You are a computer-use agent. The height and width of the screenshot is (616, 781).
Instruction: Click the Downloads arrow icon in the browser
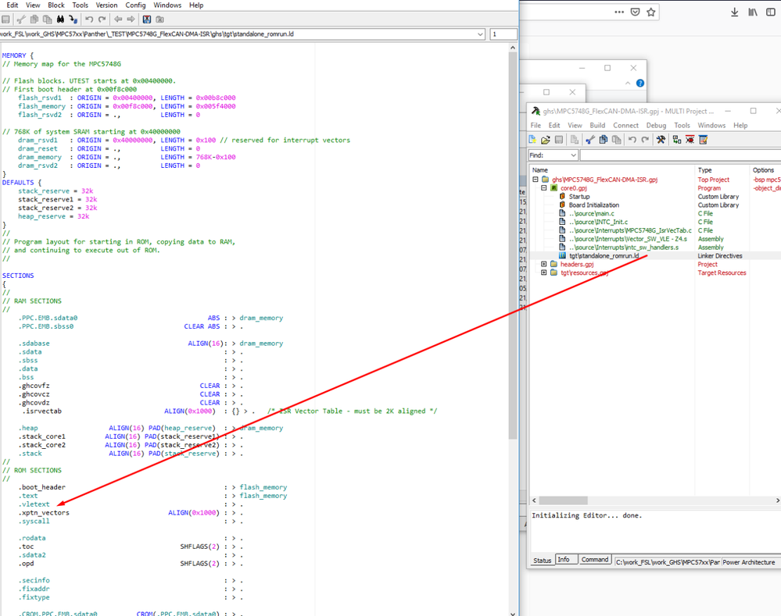coord(735,12)
